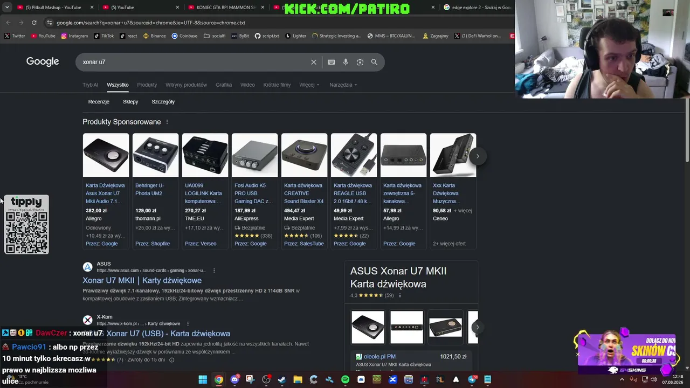Open options beside the 4,3 star rating
Image resolution: width=690 pixels, height=388 pixels.
click(399, 295)
